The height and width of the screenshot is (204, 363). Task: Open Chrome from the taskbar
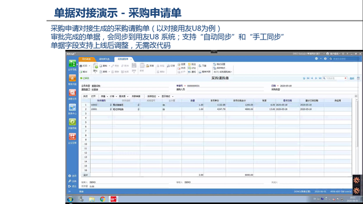tap(103, 199)
